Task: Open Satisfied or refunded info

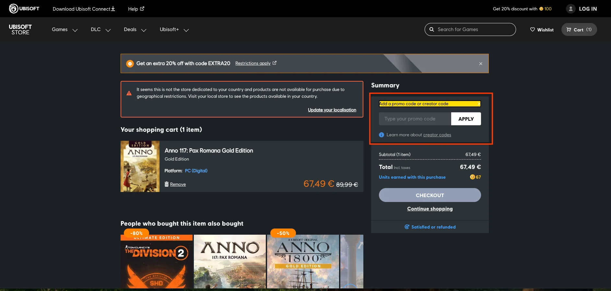Action: pyautogui.click(x=430, y=227)
